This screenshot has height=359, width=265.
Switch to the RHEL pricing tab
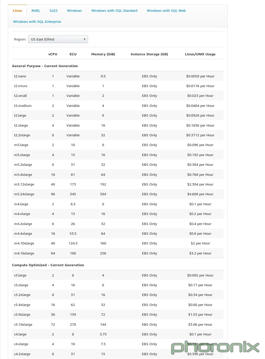(x=36, y=11)
